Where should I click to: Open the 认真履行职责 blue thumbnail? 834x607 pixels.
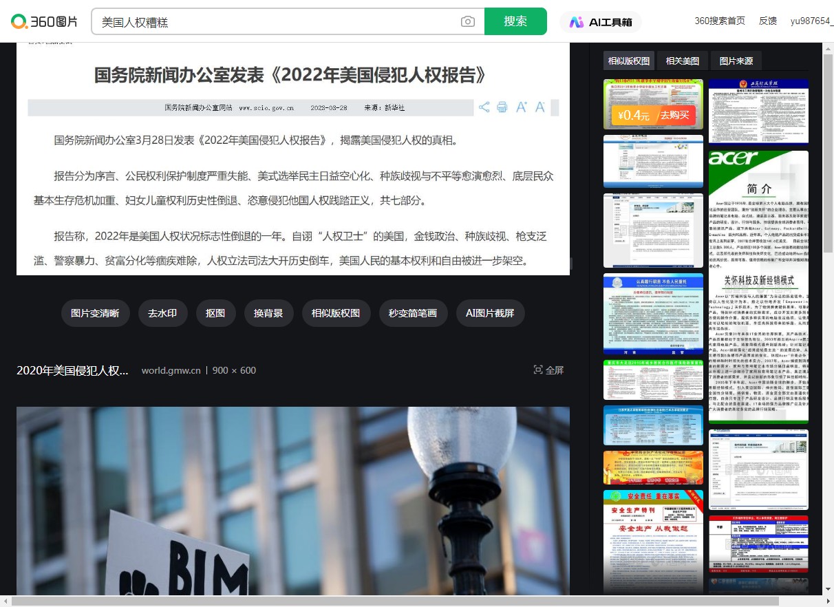click(654, 314)
